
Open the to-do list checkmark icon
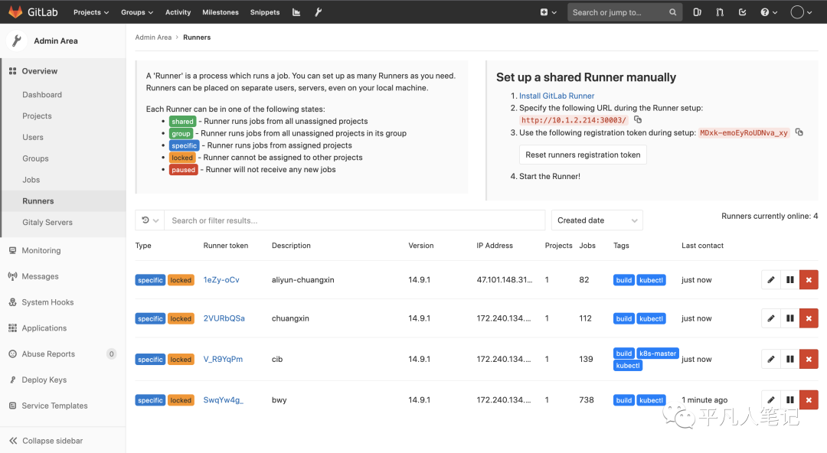(x=743, y=12)
